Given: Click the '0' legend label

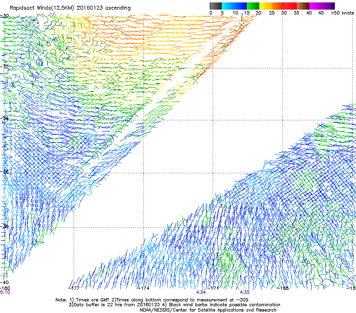Looking at the screenshot, I should [211, 13].
